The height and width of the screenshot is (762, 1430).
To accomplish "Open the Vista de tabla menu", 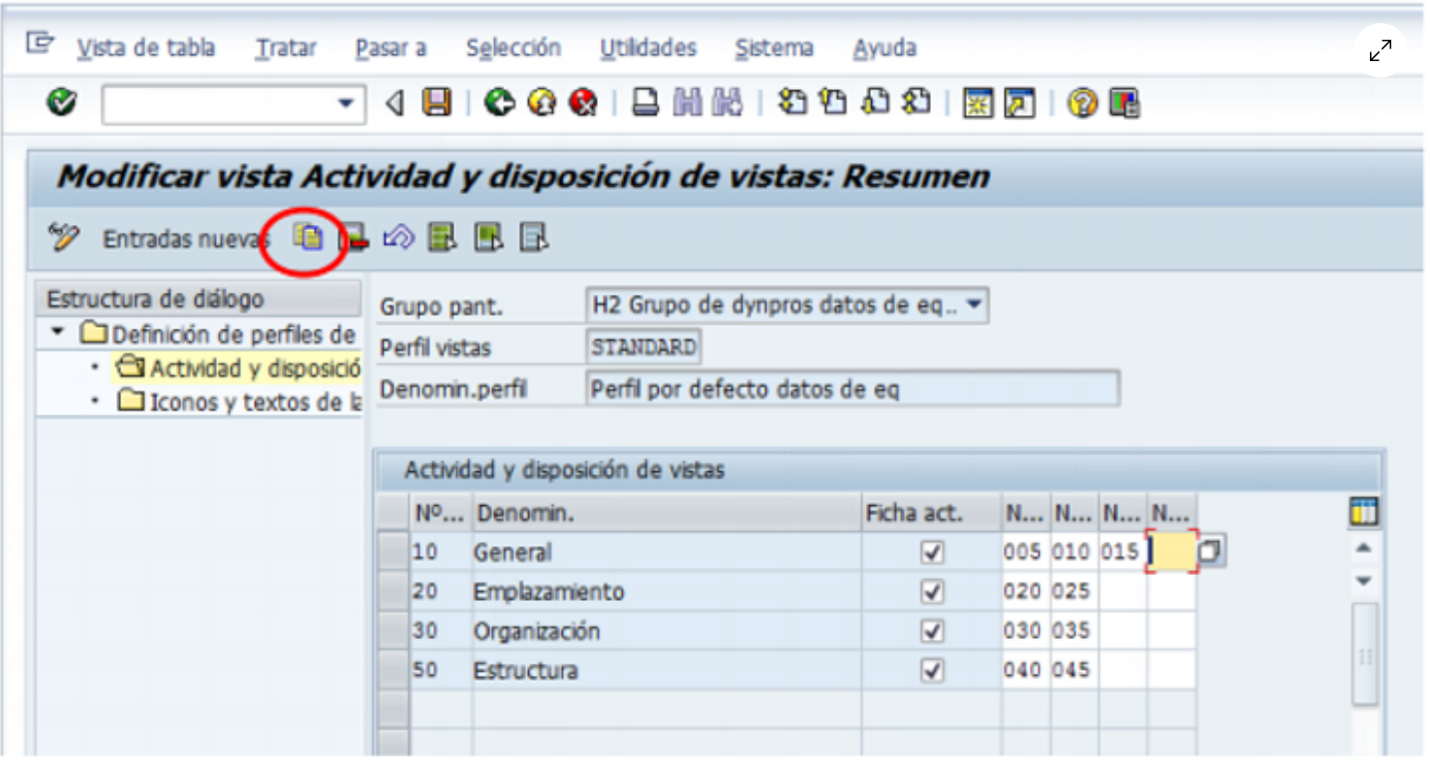I will pyautogui.click(x=146, y=48).
